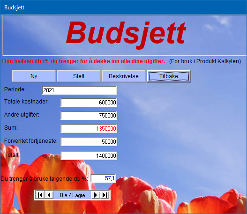Focus the Andre utgifter field
This screenshot has height=214, width=247.
[x=89, y=116]
